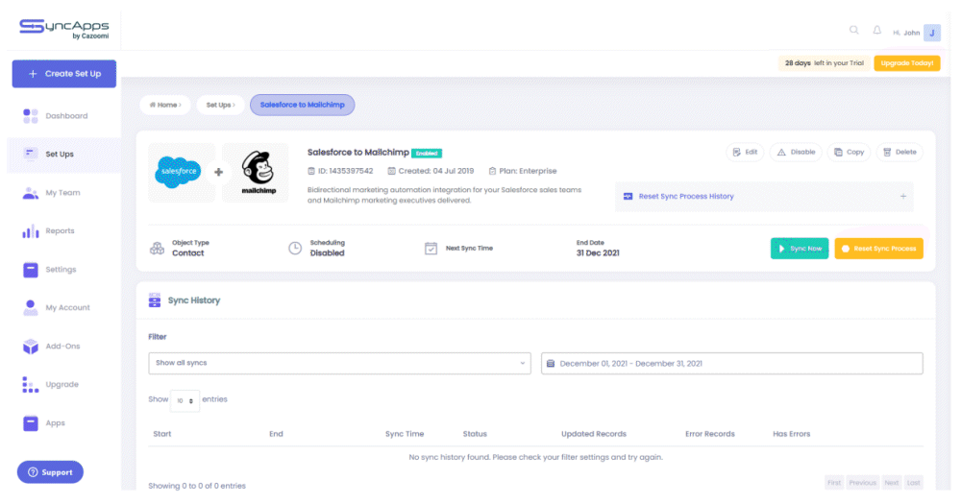Click the Next pagination button

(891, 483)
